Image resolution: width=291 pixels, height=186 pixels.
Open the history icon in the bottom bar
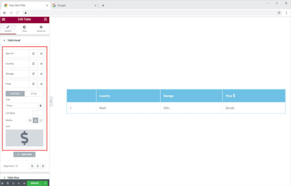[13, 183]
